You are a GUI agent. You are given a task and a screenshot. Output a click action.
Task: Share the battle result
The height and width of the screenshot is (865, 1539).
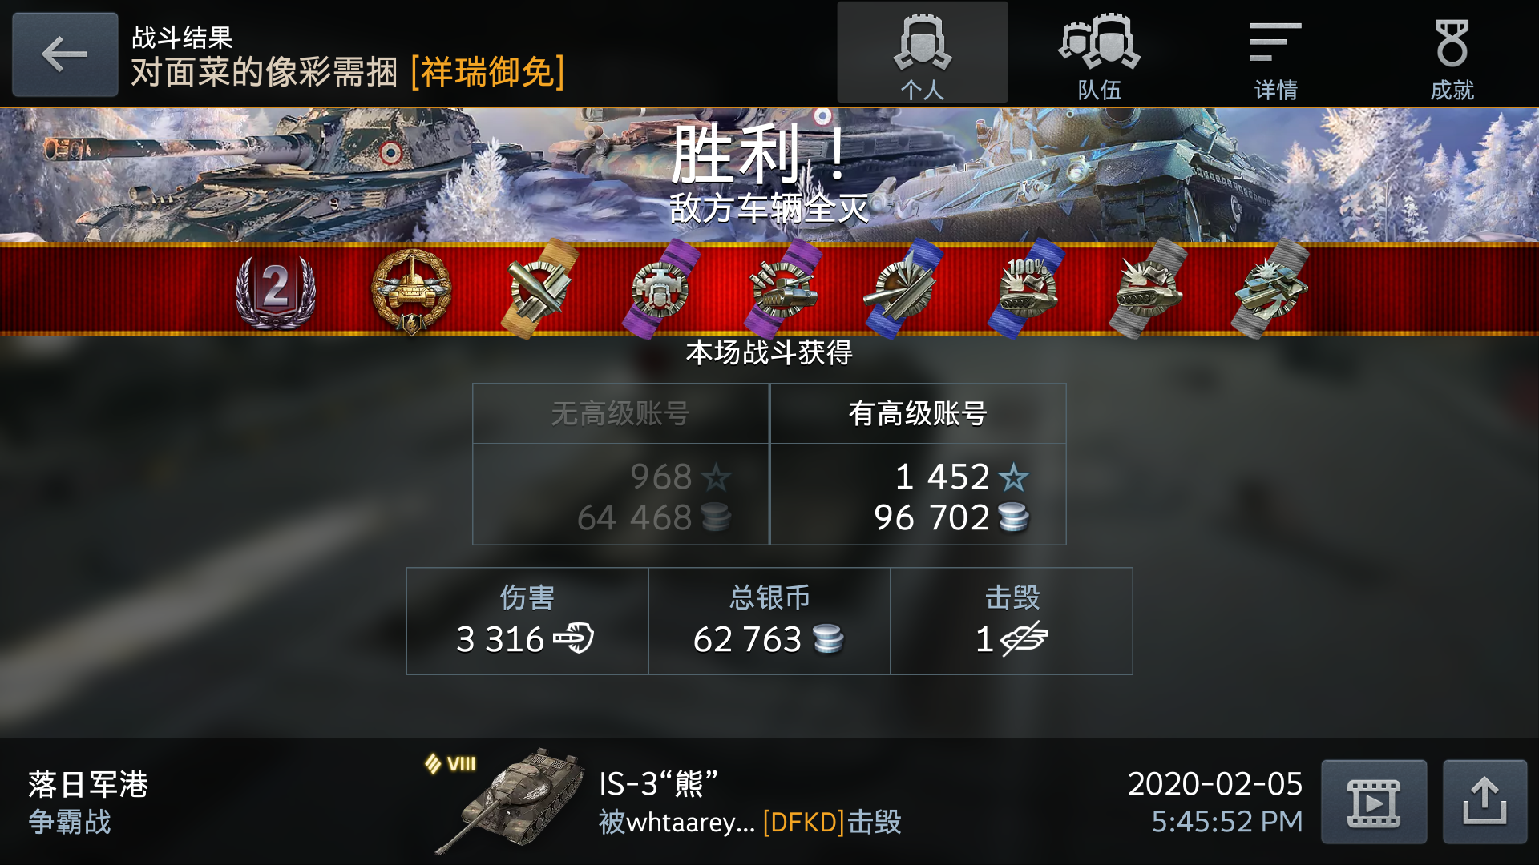coord(1484,802)
